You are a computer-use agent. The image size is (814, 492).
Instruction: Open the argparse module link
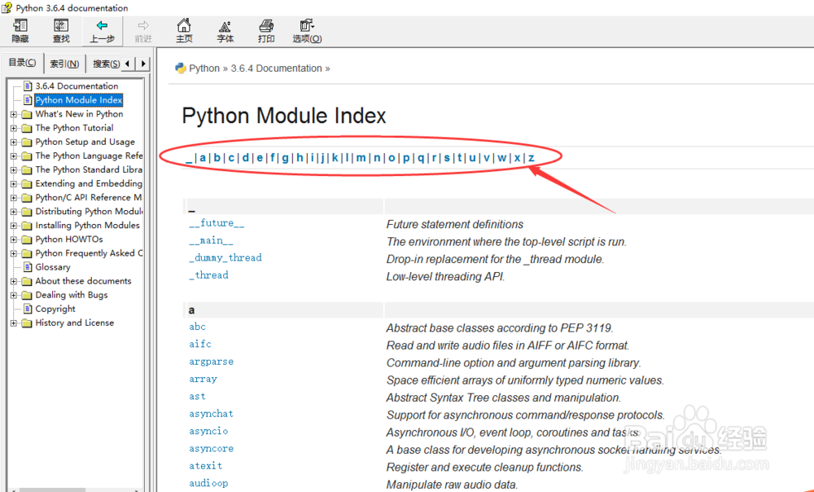(x=211, y=362)
